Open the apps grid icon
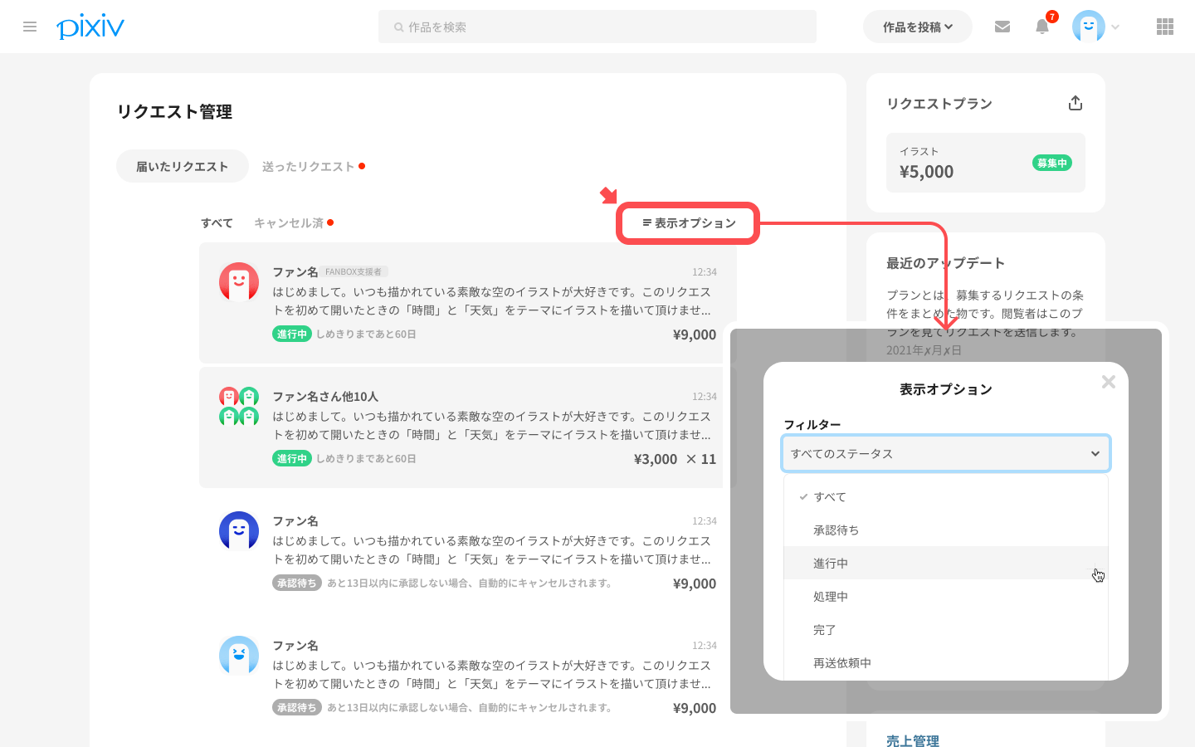This screenshot has height=747, width=1195. click(x=1164, y=27)
